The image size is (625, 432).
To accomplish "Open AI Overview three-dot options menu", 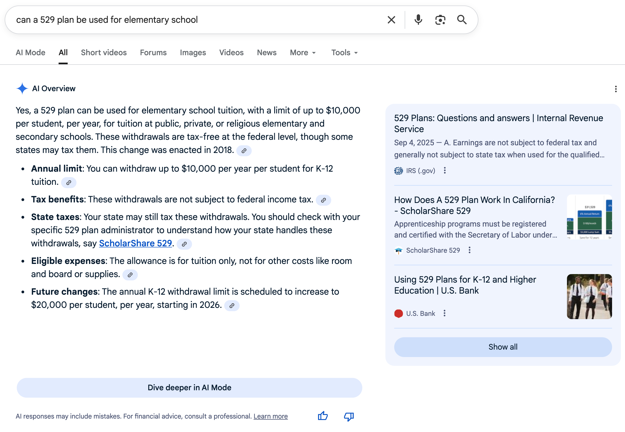I will pyautogui.click(x=616, y=89).
